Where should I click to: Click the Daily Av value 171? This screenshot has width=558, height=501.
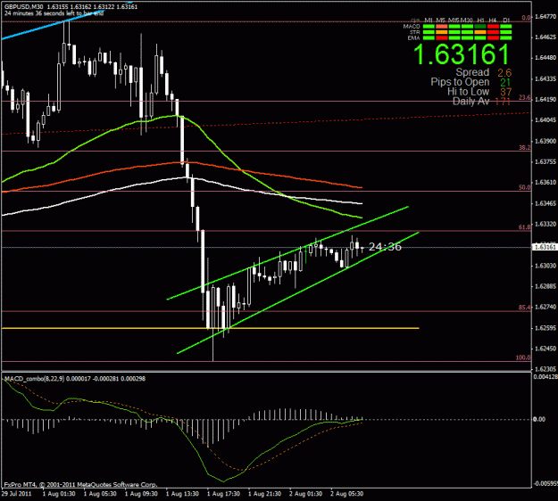[503, 102]
